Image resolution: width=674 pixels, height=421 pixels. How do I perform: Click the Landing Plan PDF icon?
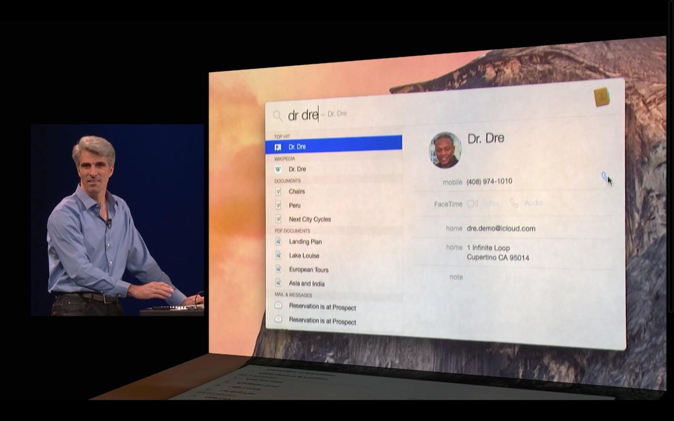278,242
